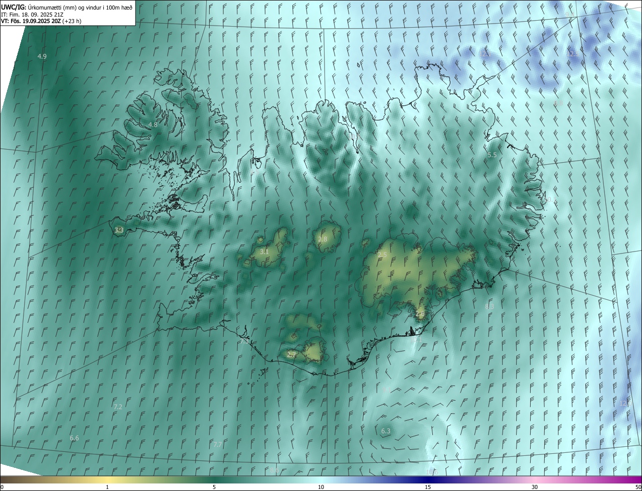642x491 pixels.
Task: Select the 5 tick on the color scale
Action: 214,487
